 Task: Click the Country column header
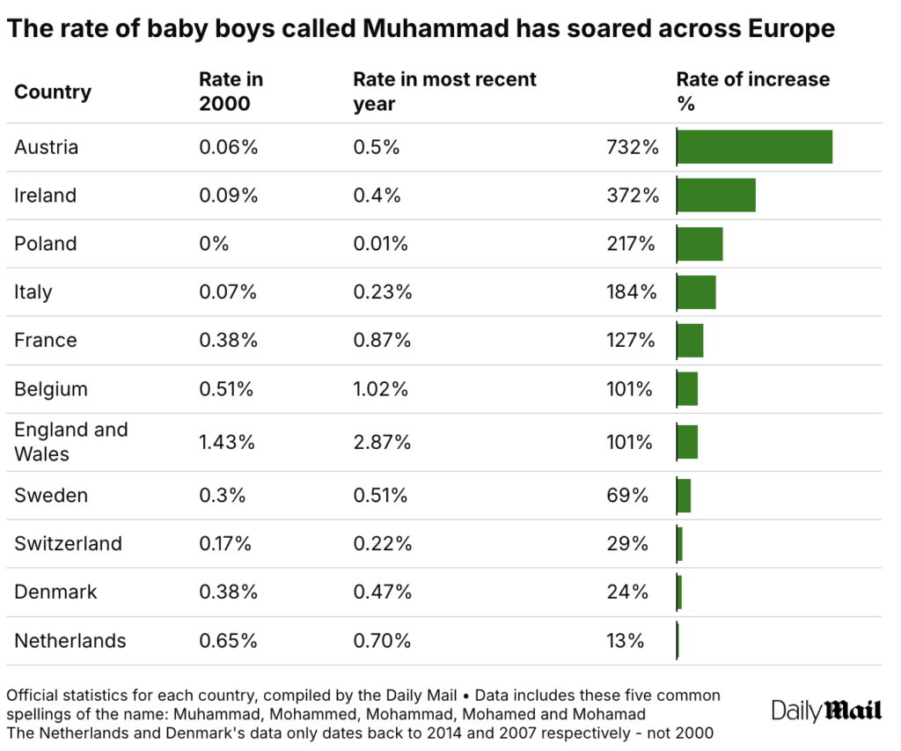pyautogui.click(x=53, y=92)
